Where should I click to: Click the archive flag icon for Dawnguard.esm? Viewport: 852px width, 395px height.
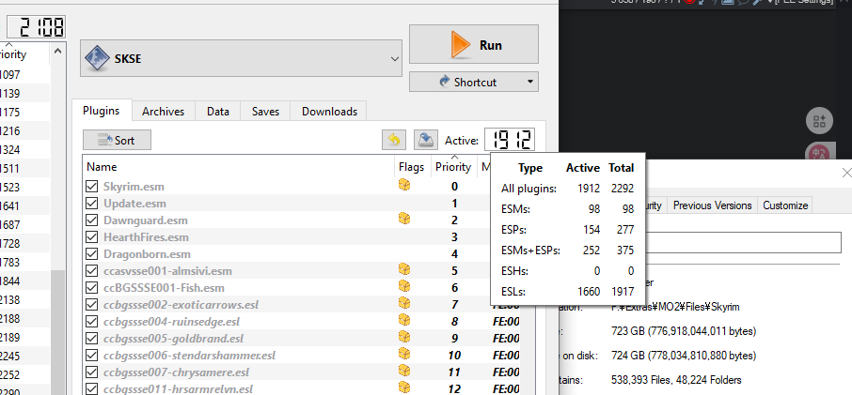[x=403, y=219]
